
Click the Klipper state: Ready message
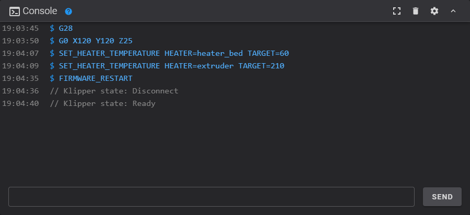point(102,103)
